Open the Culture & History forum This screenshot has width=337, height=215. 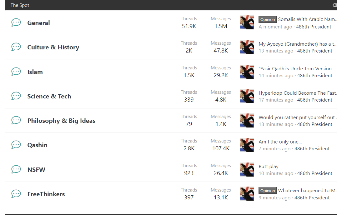coord(53,47)
